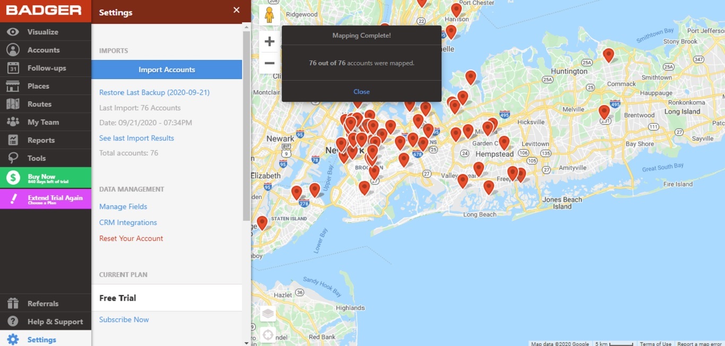Image resolution: width=725 pixels, height=346 pixels.
Task: Click the map pin south of Hempstead
Action: (x=479, y=169)
